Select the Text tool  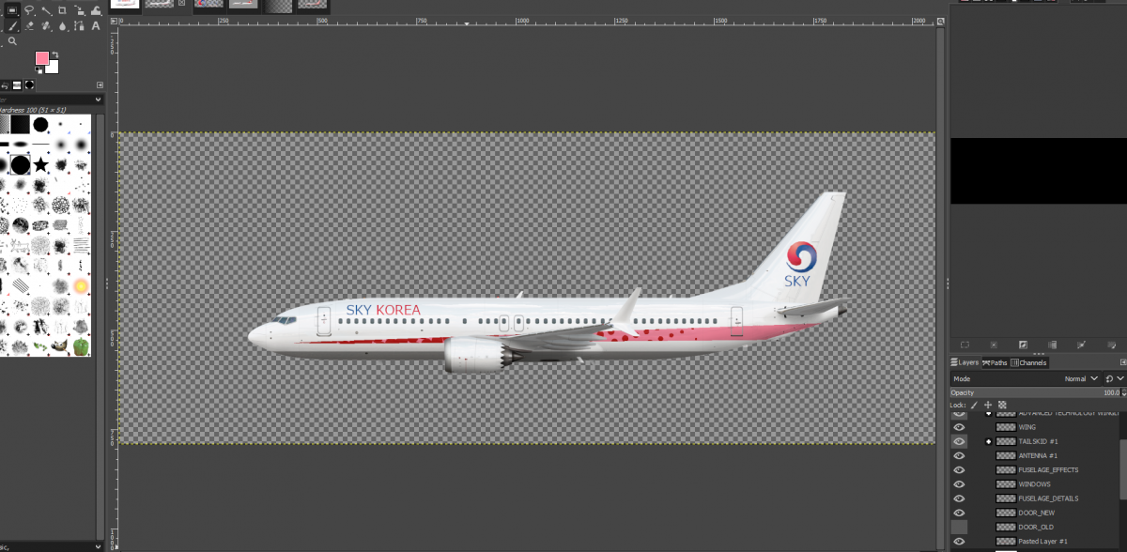point(96,26)
